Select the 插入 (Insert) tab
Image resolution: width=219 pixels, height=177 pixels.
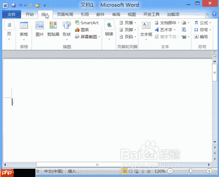click(x=45, y=14)
